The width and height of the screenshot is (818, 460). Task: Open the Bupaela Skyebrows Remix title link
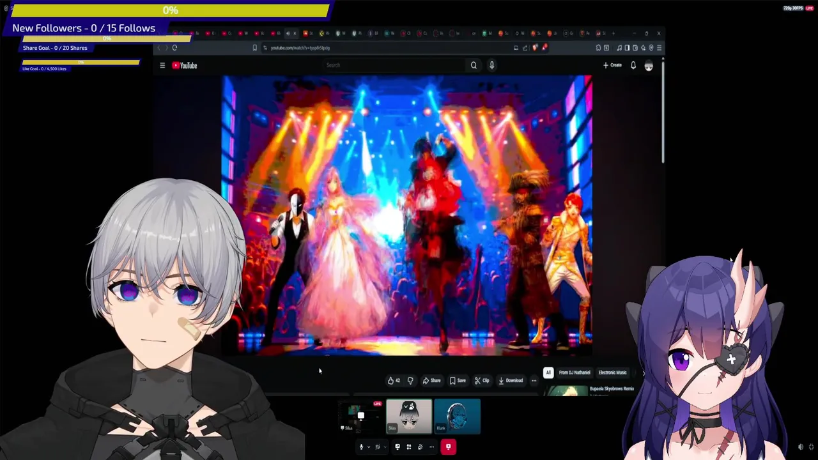(612, 388)
